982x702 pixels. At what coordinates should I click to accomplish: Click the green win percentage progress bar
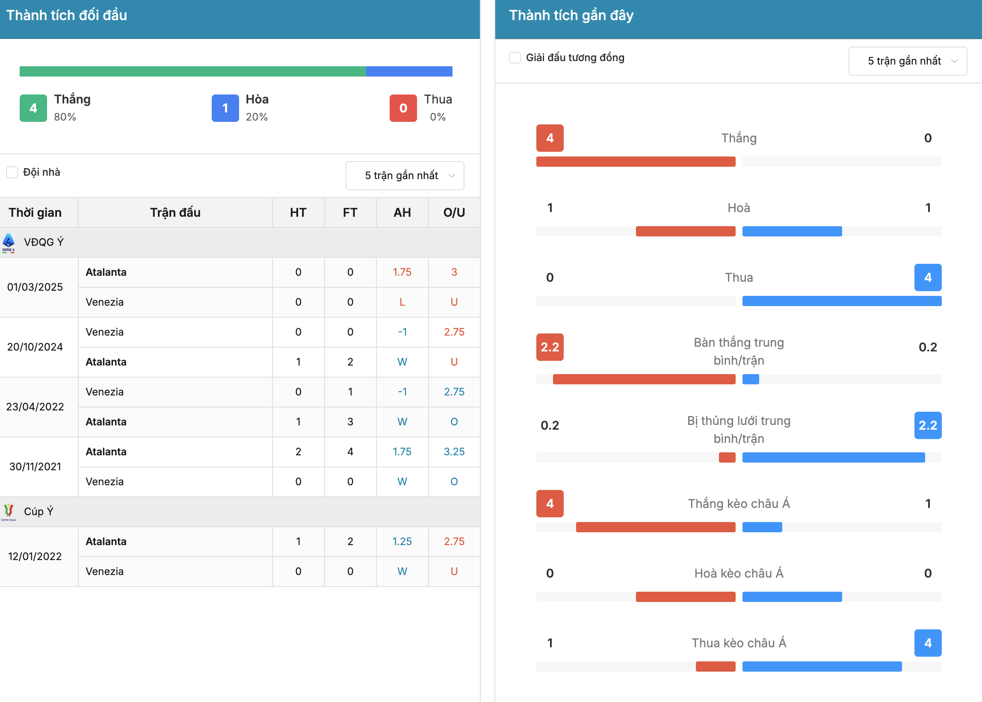pos(193,71)
